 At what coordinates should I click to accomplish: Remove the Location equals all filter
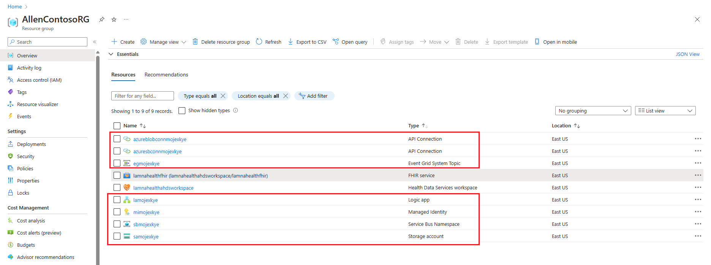(x=286, y=96)
